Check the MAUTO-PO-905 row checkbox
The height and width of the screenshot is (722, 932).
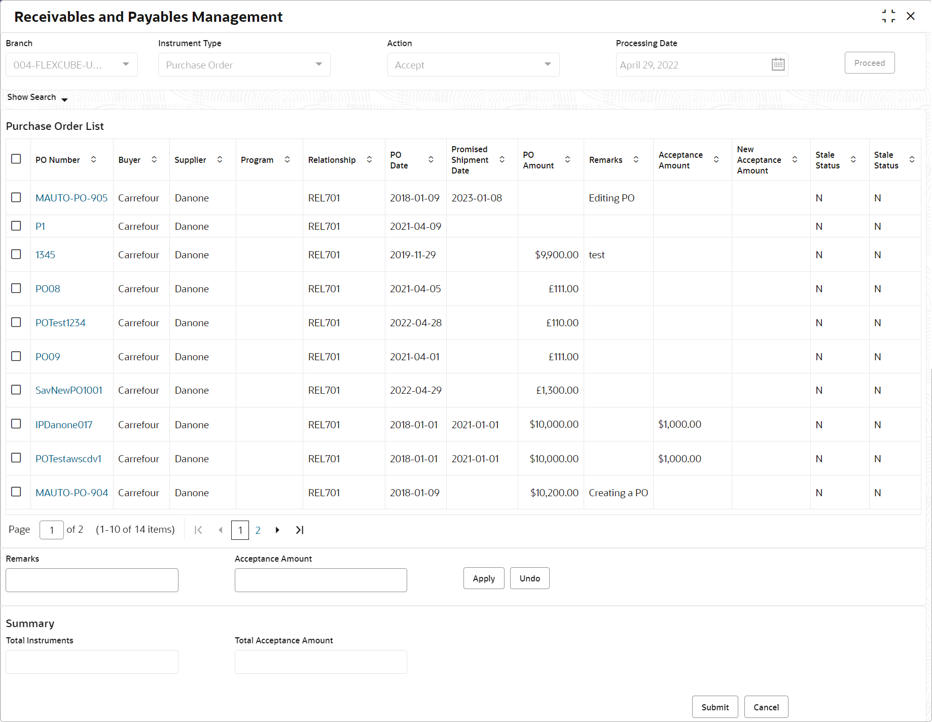pyautogui.click(x=16, y=197)
